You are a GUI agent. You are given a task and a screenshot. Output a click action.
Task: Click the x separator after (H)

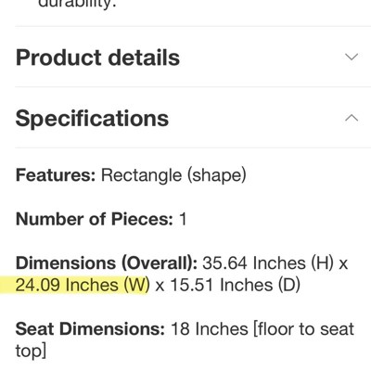point(343,264)
